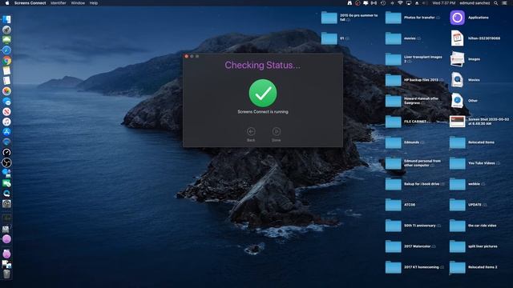Open Notification Center list icon
The image size is (513, 288).
pos(504,3)
